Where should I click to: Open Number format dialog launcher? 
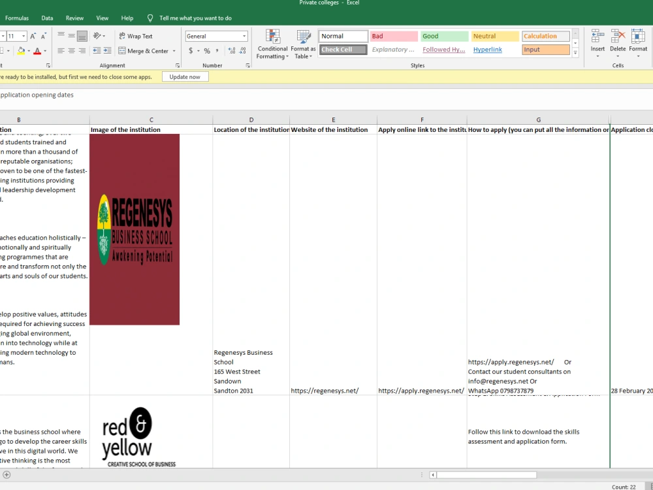(247, 65)
